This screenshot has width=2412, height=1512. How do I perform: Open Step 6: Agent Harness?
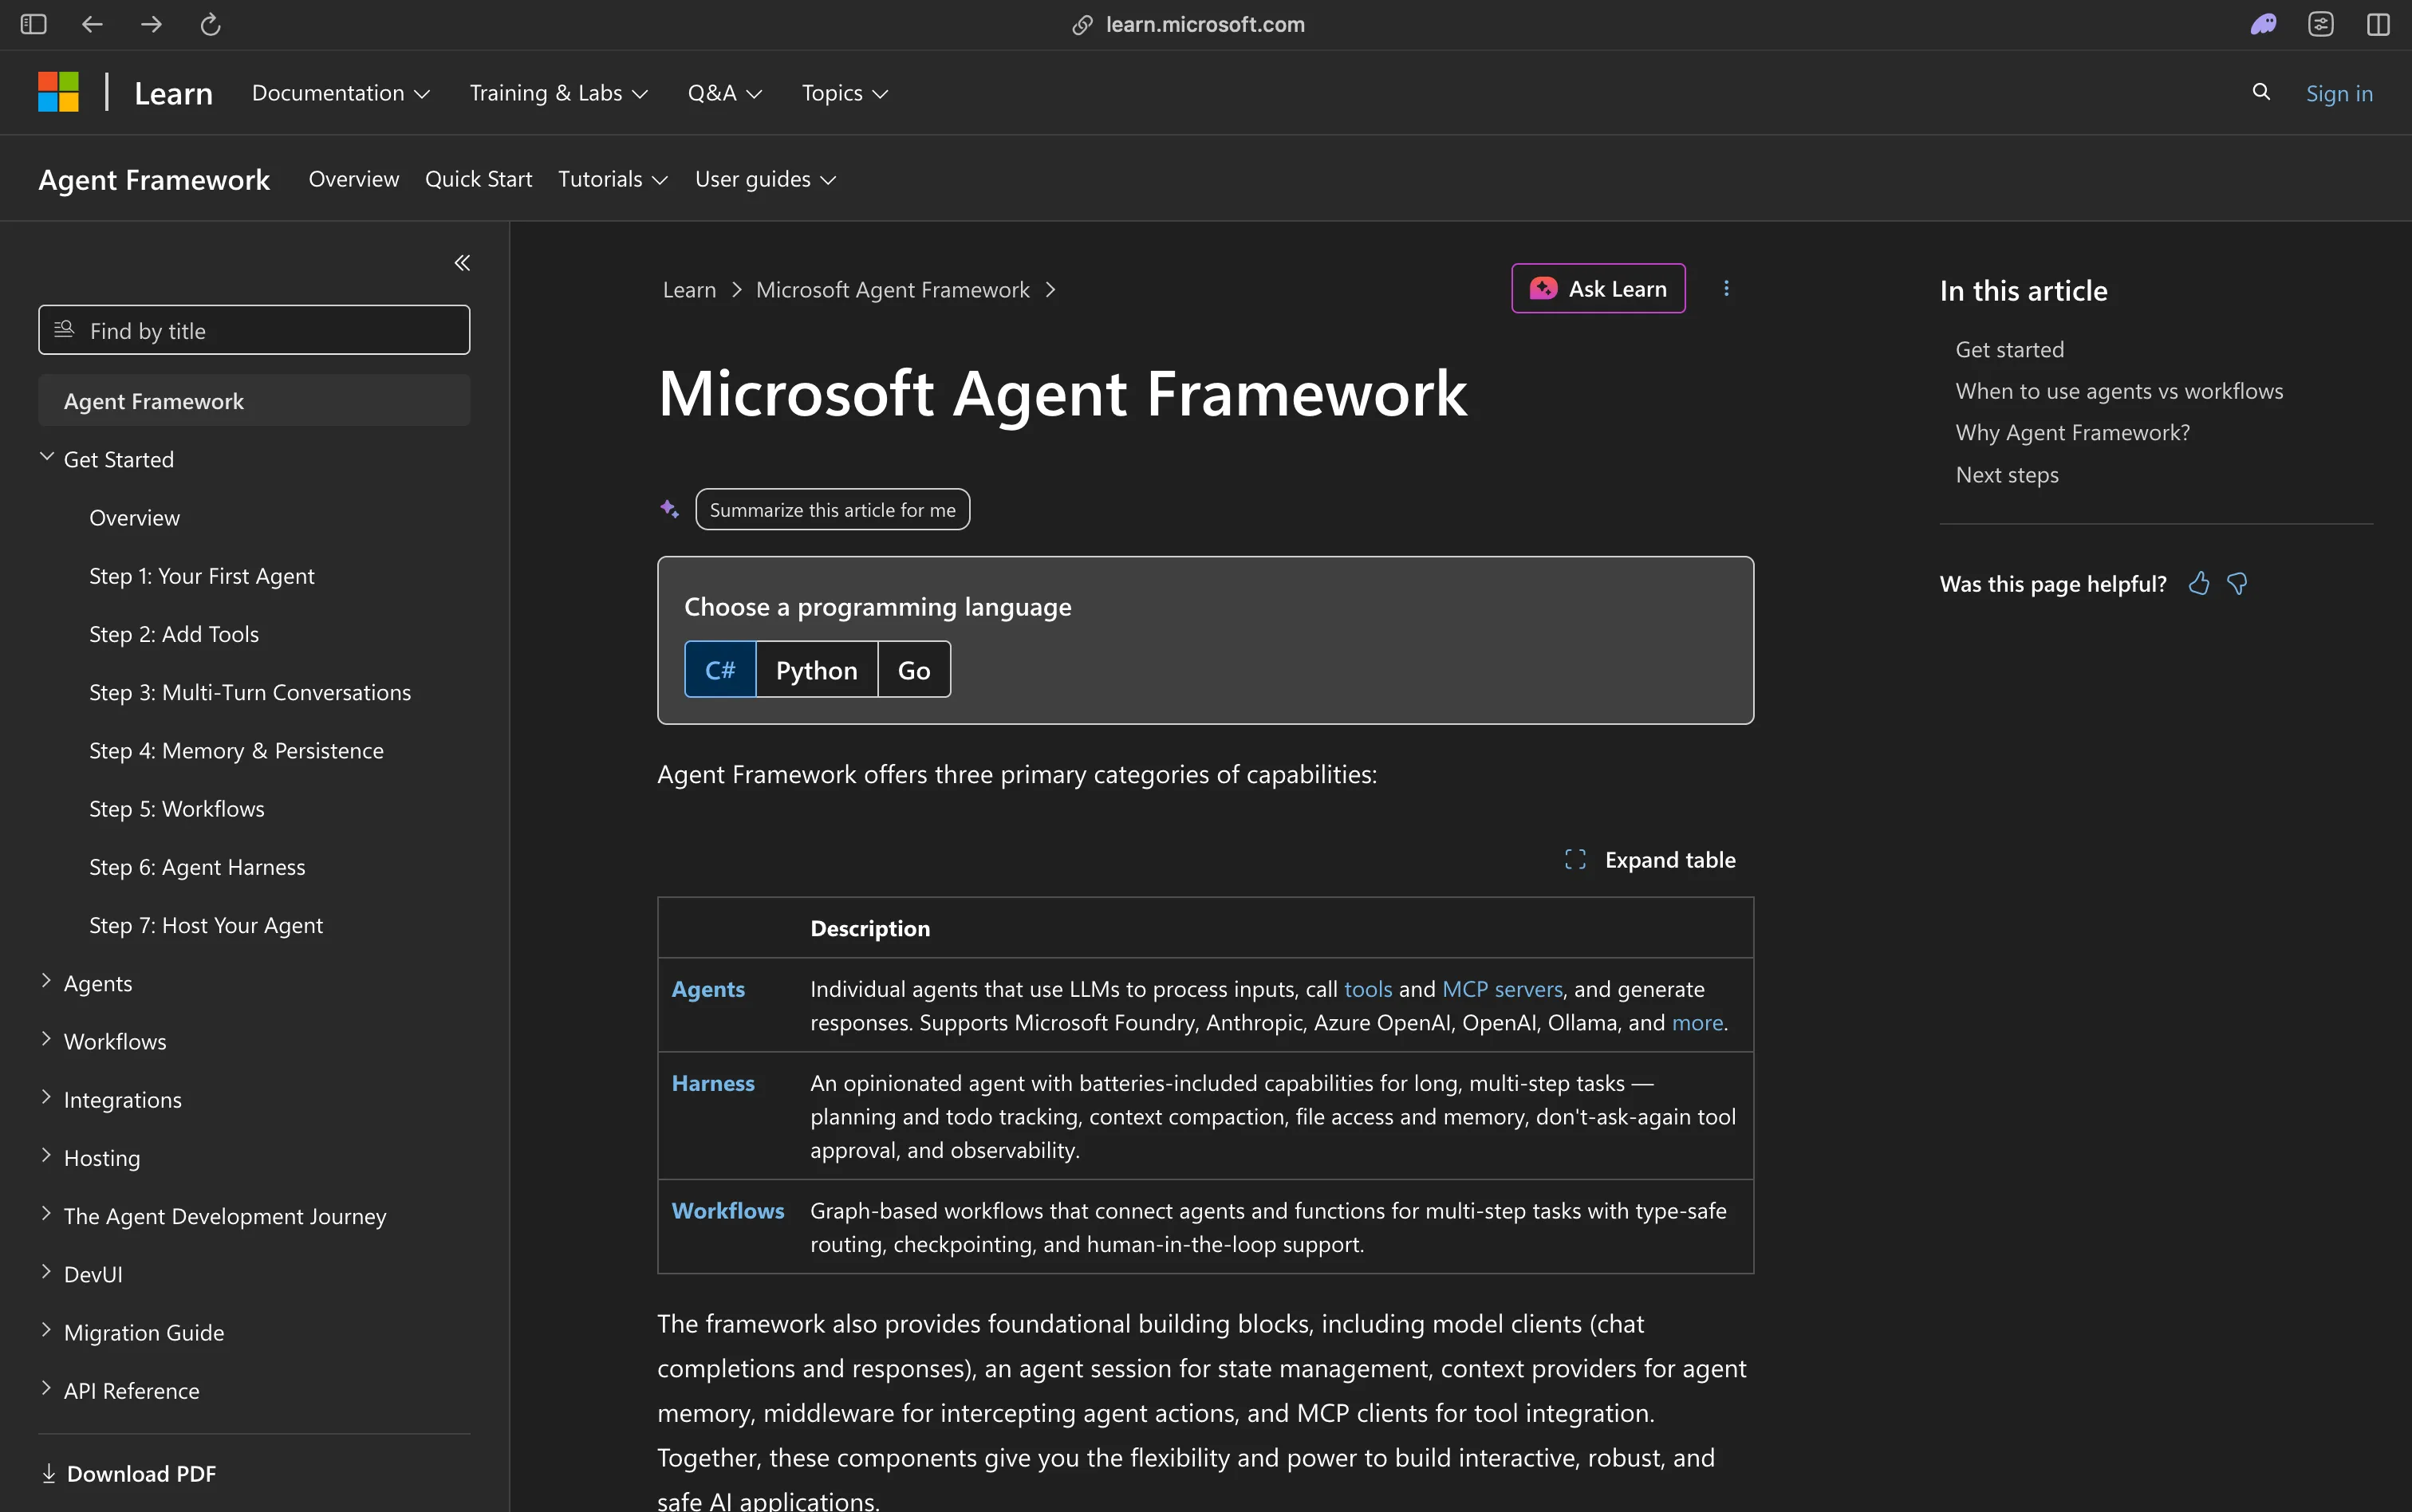197,867
